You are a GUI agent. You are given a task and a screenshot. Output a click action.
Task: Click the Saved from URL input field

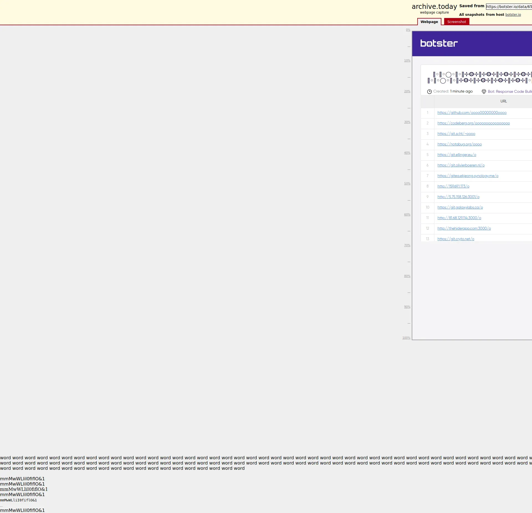click(509, 7)
